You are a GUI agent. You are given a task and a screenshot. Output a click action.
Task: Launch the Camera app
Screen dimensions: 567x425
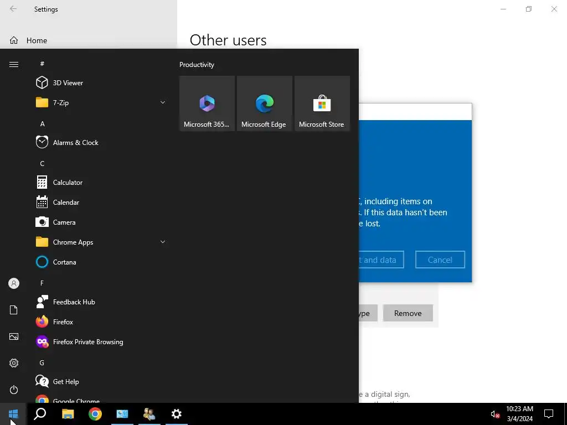tap(101, 222)
